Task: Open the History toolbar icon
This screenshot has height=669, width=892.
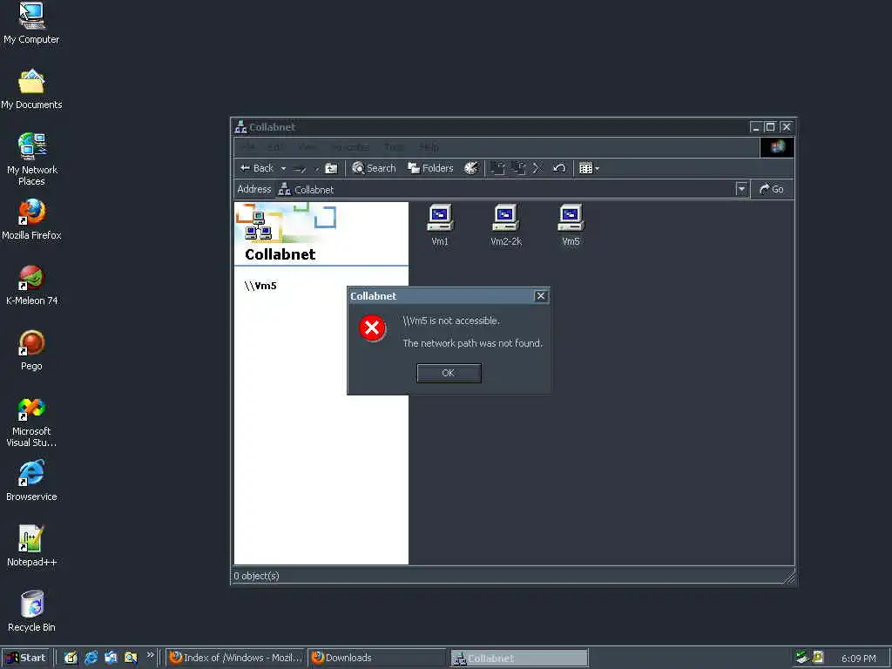Action: pos(471,168)
